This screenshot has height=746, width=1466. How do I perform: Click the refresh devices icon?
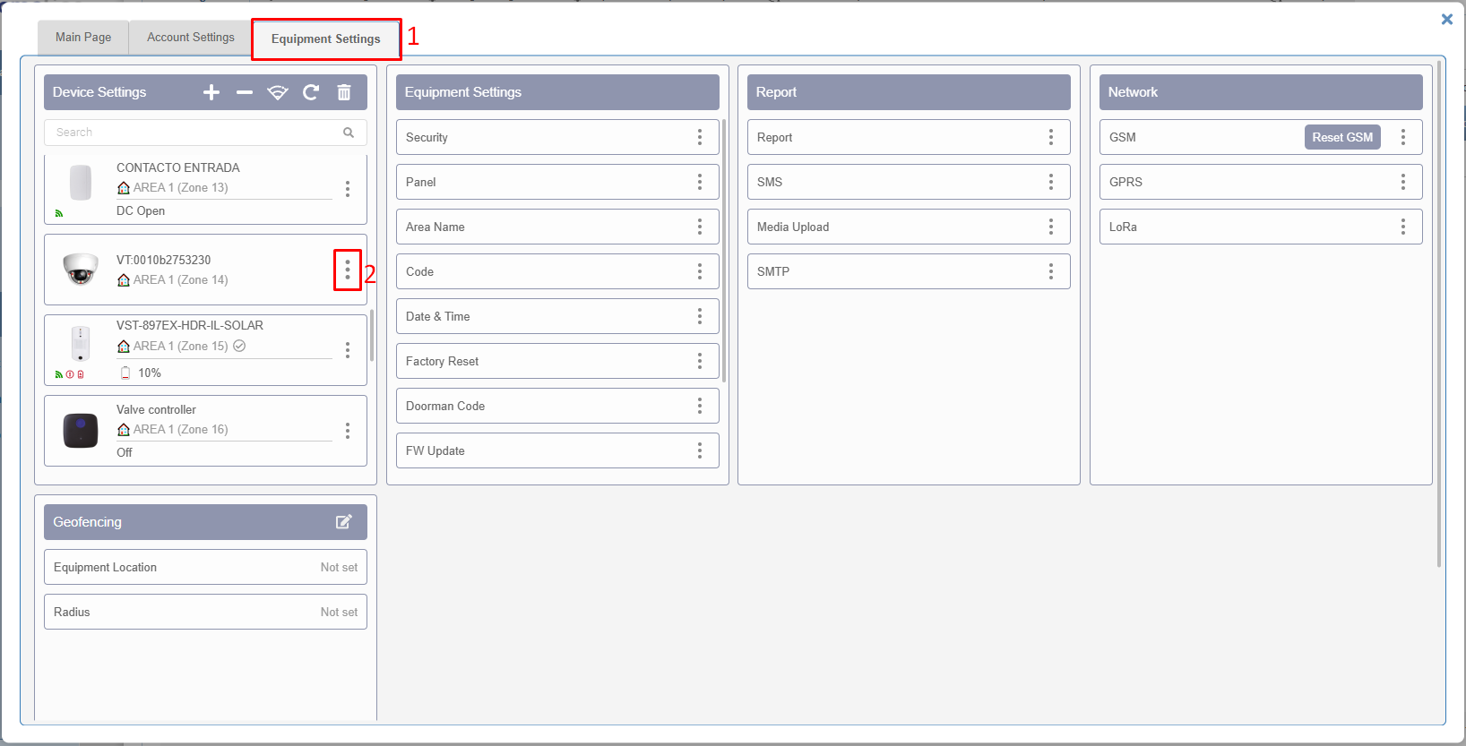pos(311,92)
